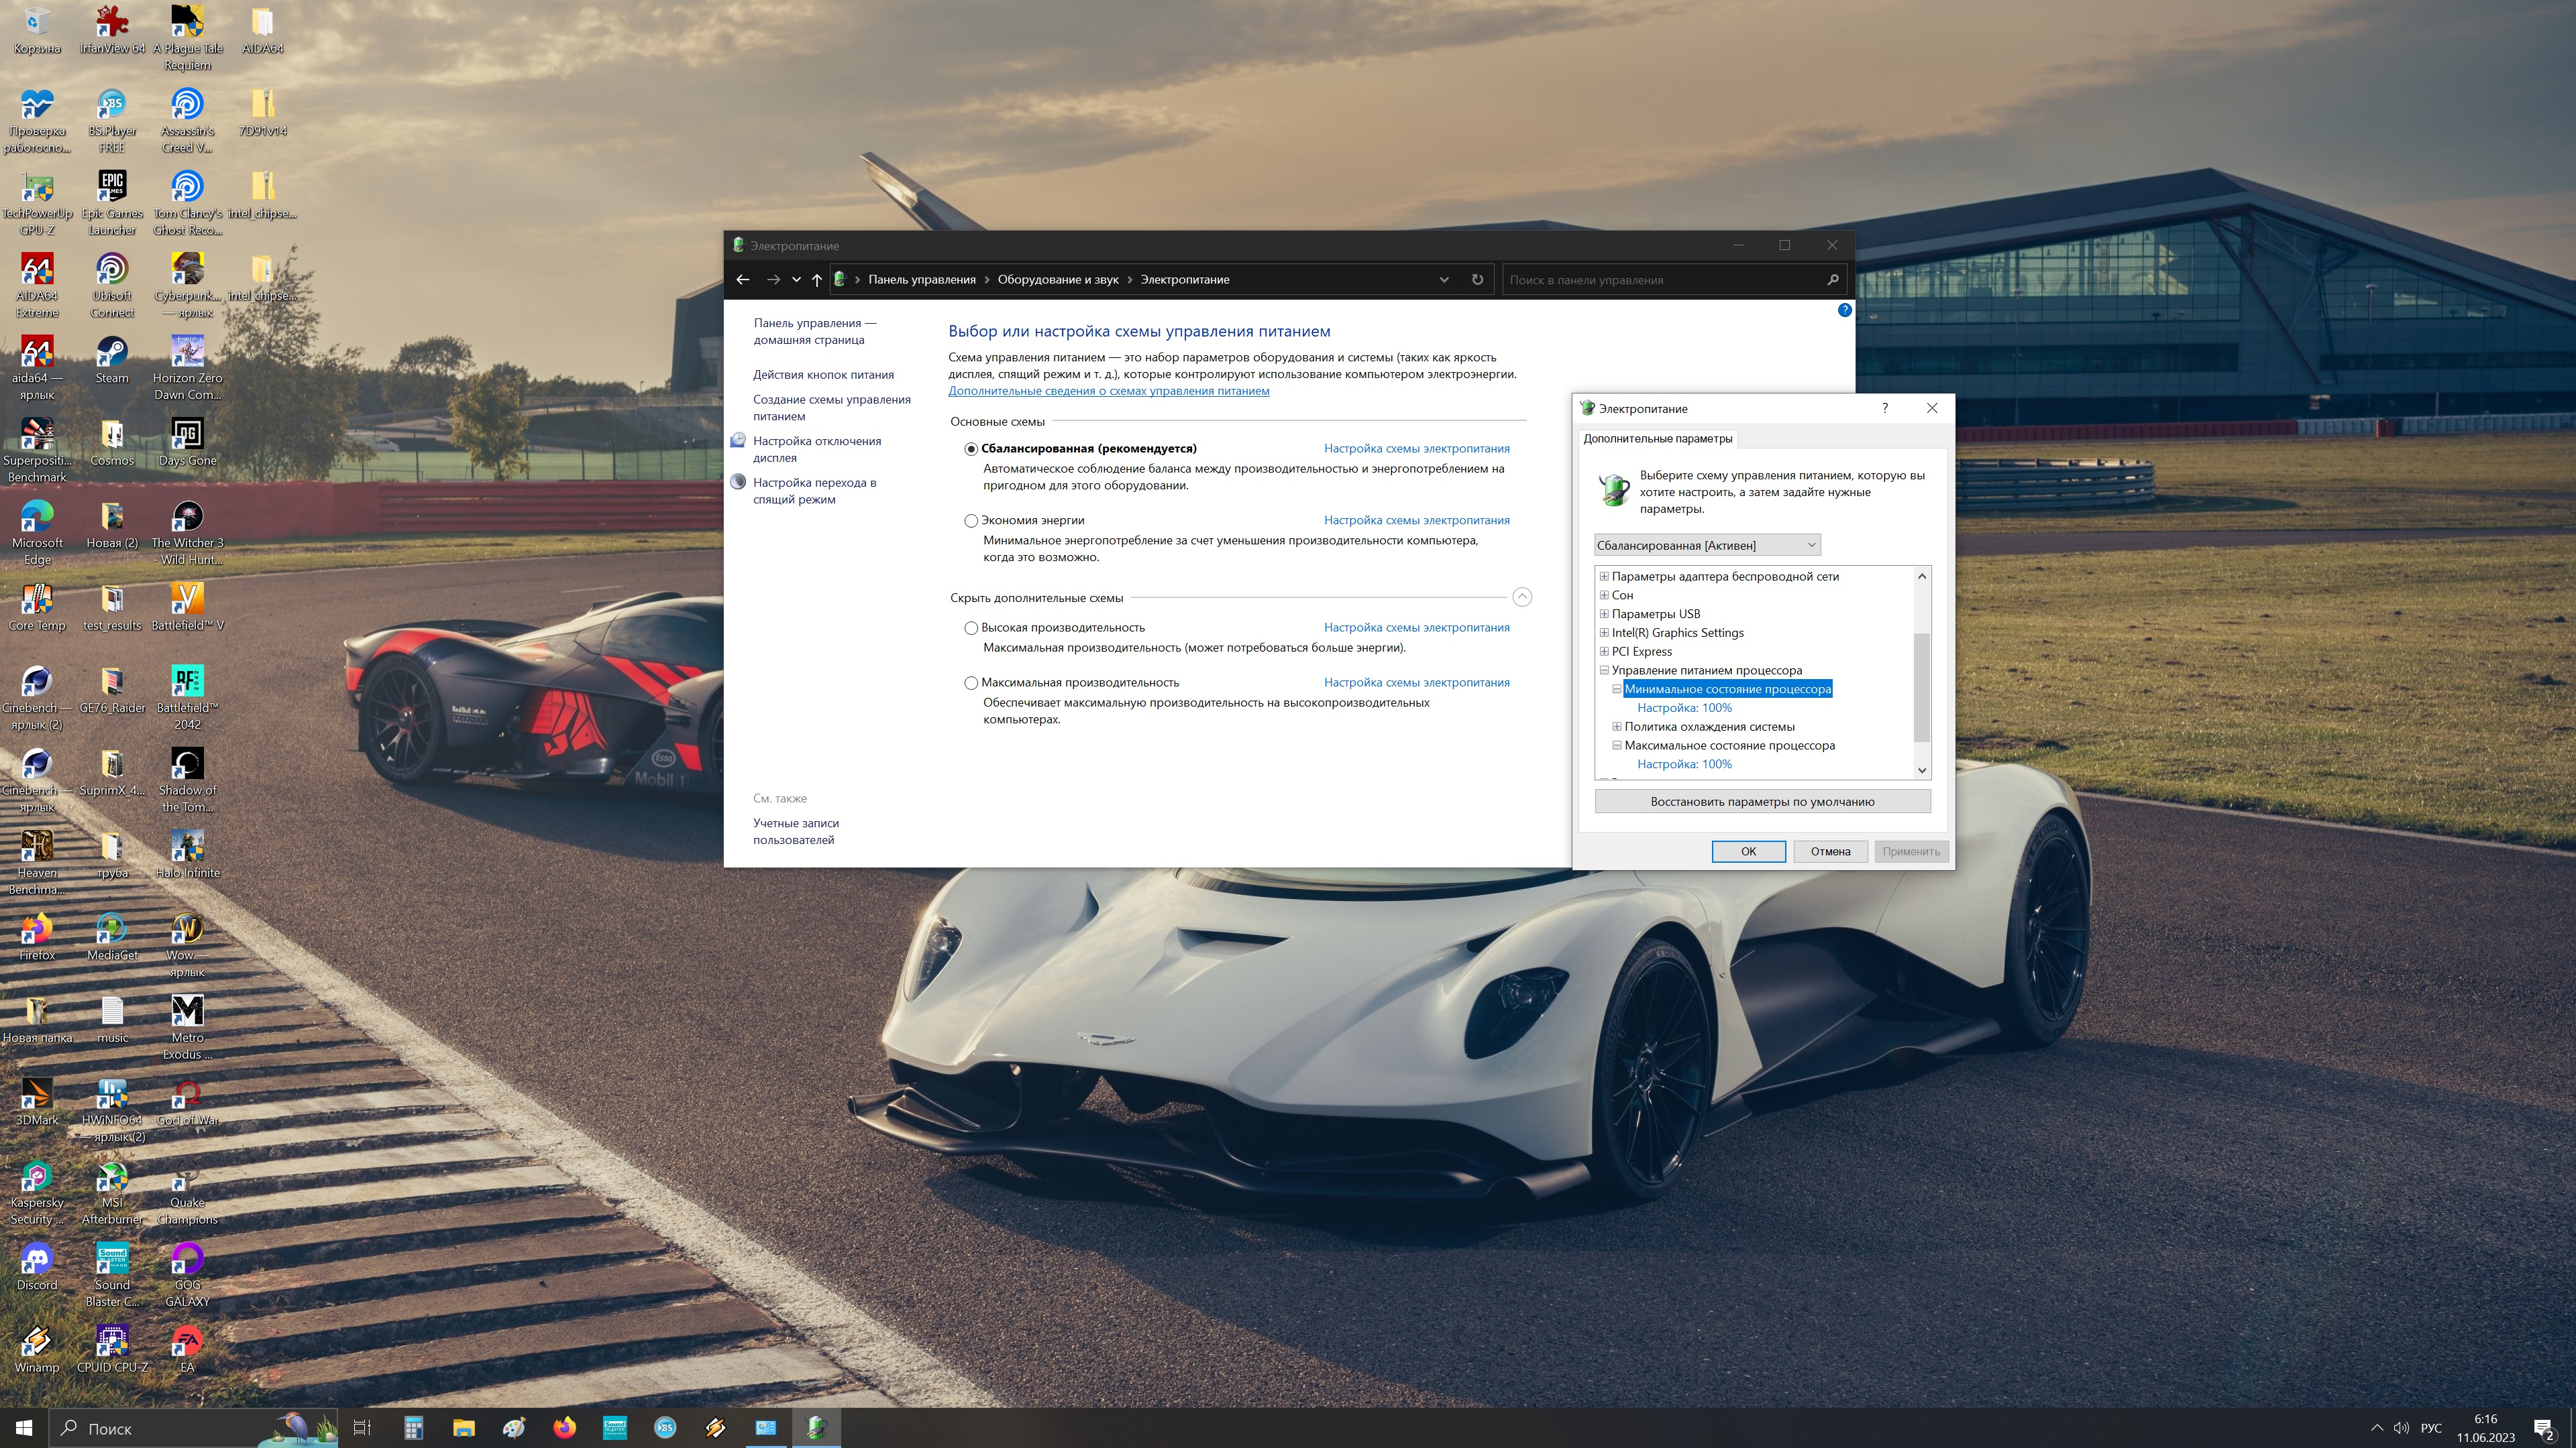
Task: Click the search magnifier in control panel
Action: click(1832, 280)
